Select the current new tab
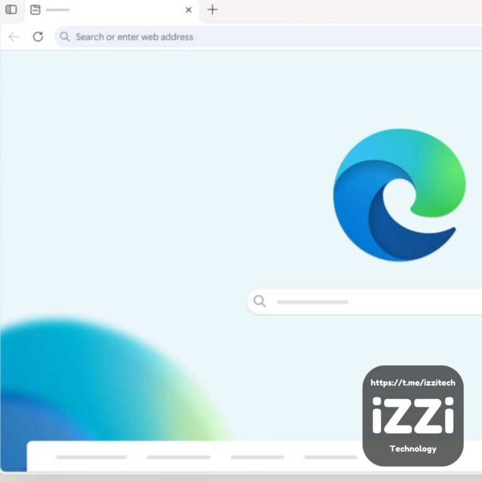The height and width of the screenshot is (482, 482). tap(112, 11)
